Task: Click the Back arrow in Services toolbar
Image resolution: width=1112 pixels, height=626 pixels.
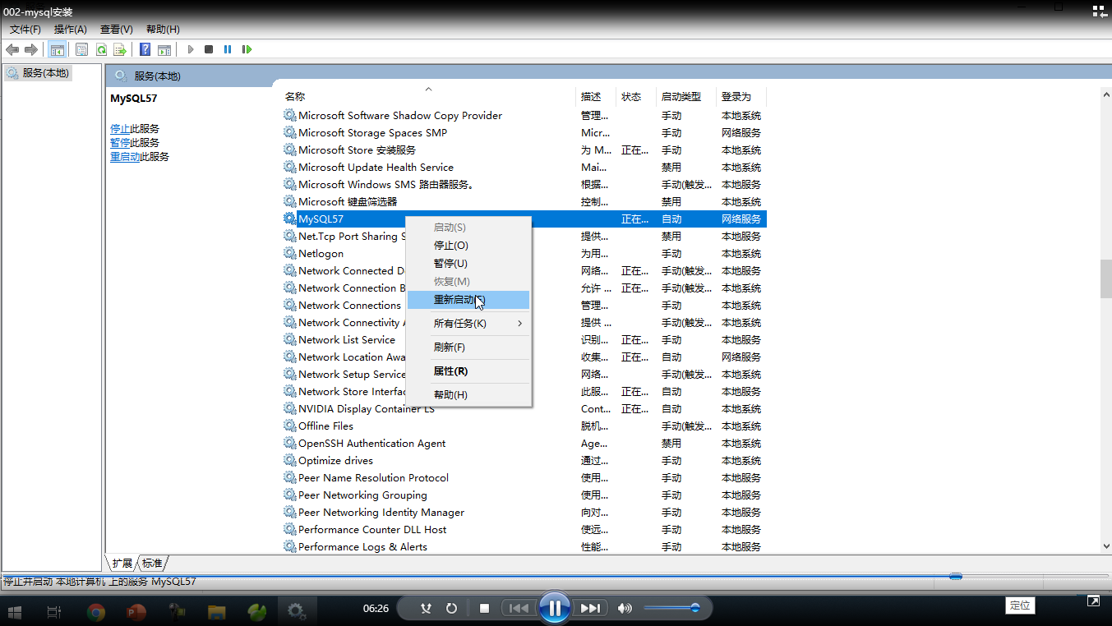Action: tap(12, 49)
